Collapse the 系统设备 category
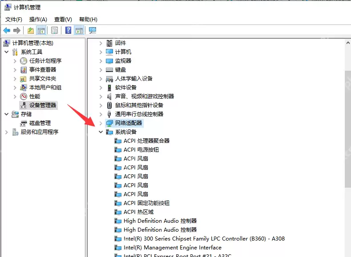 tap(101, 132)
